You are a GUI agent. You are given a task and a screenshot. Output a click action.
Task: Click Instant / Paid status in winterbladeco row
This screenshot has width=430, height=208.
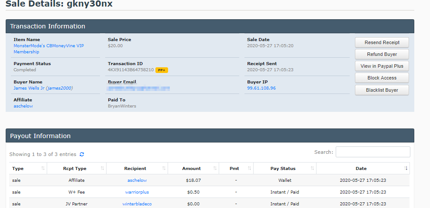tap(285, 204)
